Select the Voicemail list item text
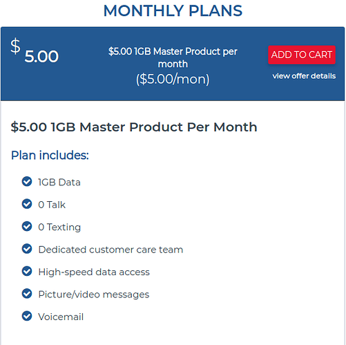The image size is (346, 345). (x=61, y=317)
